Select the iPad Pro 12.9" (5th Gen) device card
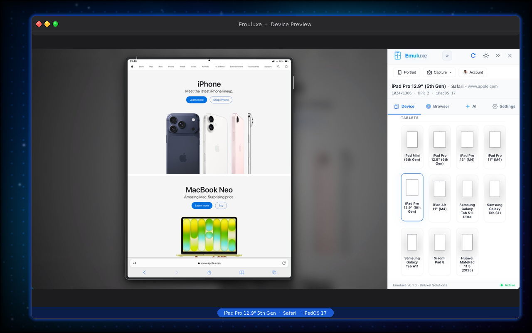Viewport: 532px width, 333px height. 412,197
